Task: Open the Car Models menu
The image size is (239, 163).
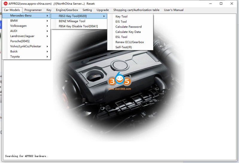Action: [x=12, y=10]
